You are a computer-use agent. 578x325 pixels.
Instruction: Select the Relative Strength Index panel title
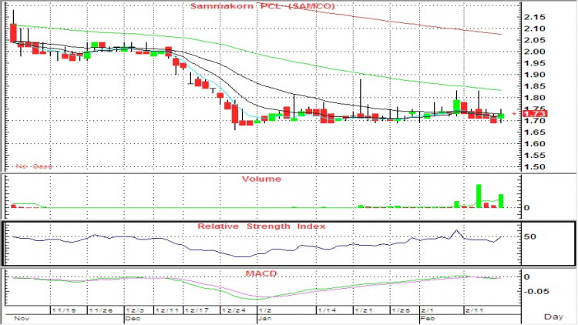coord(261,226)
